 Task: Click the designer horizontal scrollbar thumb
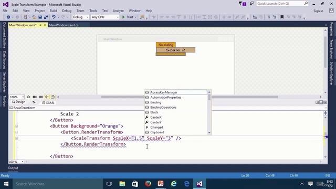190,97
